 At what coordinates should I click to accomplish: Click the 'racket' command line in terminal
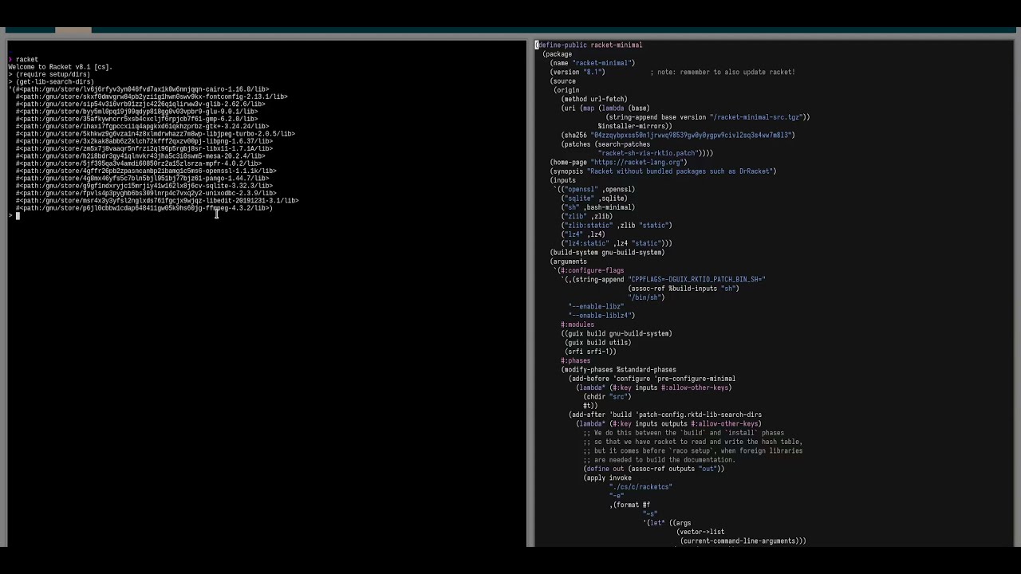tap(26, 60)
